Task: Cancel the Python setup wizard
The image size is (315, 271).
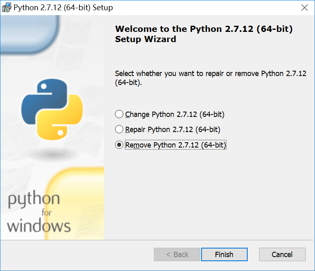Action: pyautogui.click(x=282, y=255)
